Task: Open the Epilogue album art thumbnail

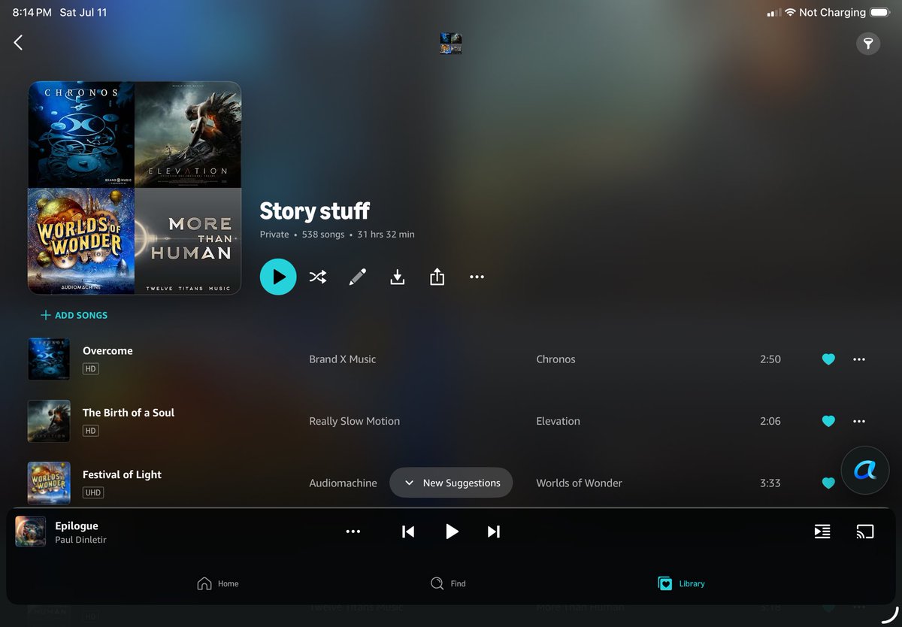Action: click(x=31, y=531)
